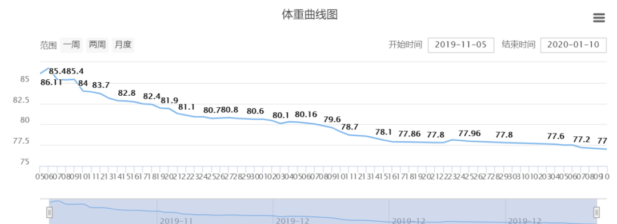Viewport: 617px width, 224px height.
Task: Click the 78.7 data label
Action: 350,127
